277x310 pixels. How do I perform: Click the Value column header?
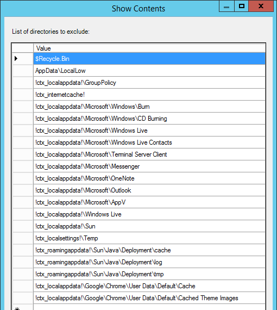[149, 48]
